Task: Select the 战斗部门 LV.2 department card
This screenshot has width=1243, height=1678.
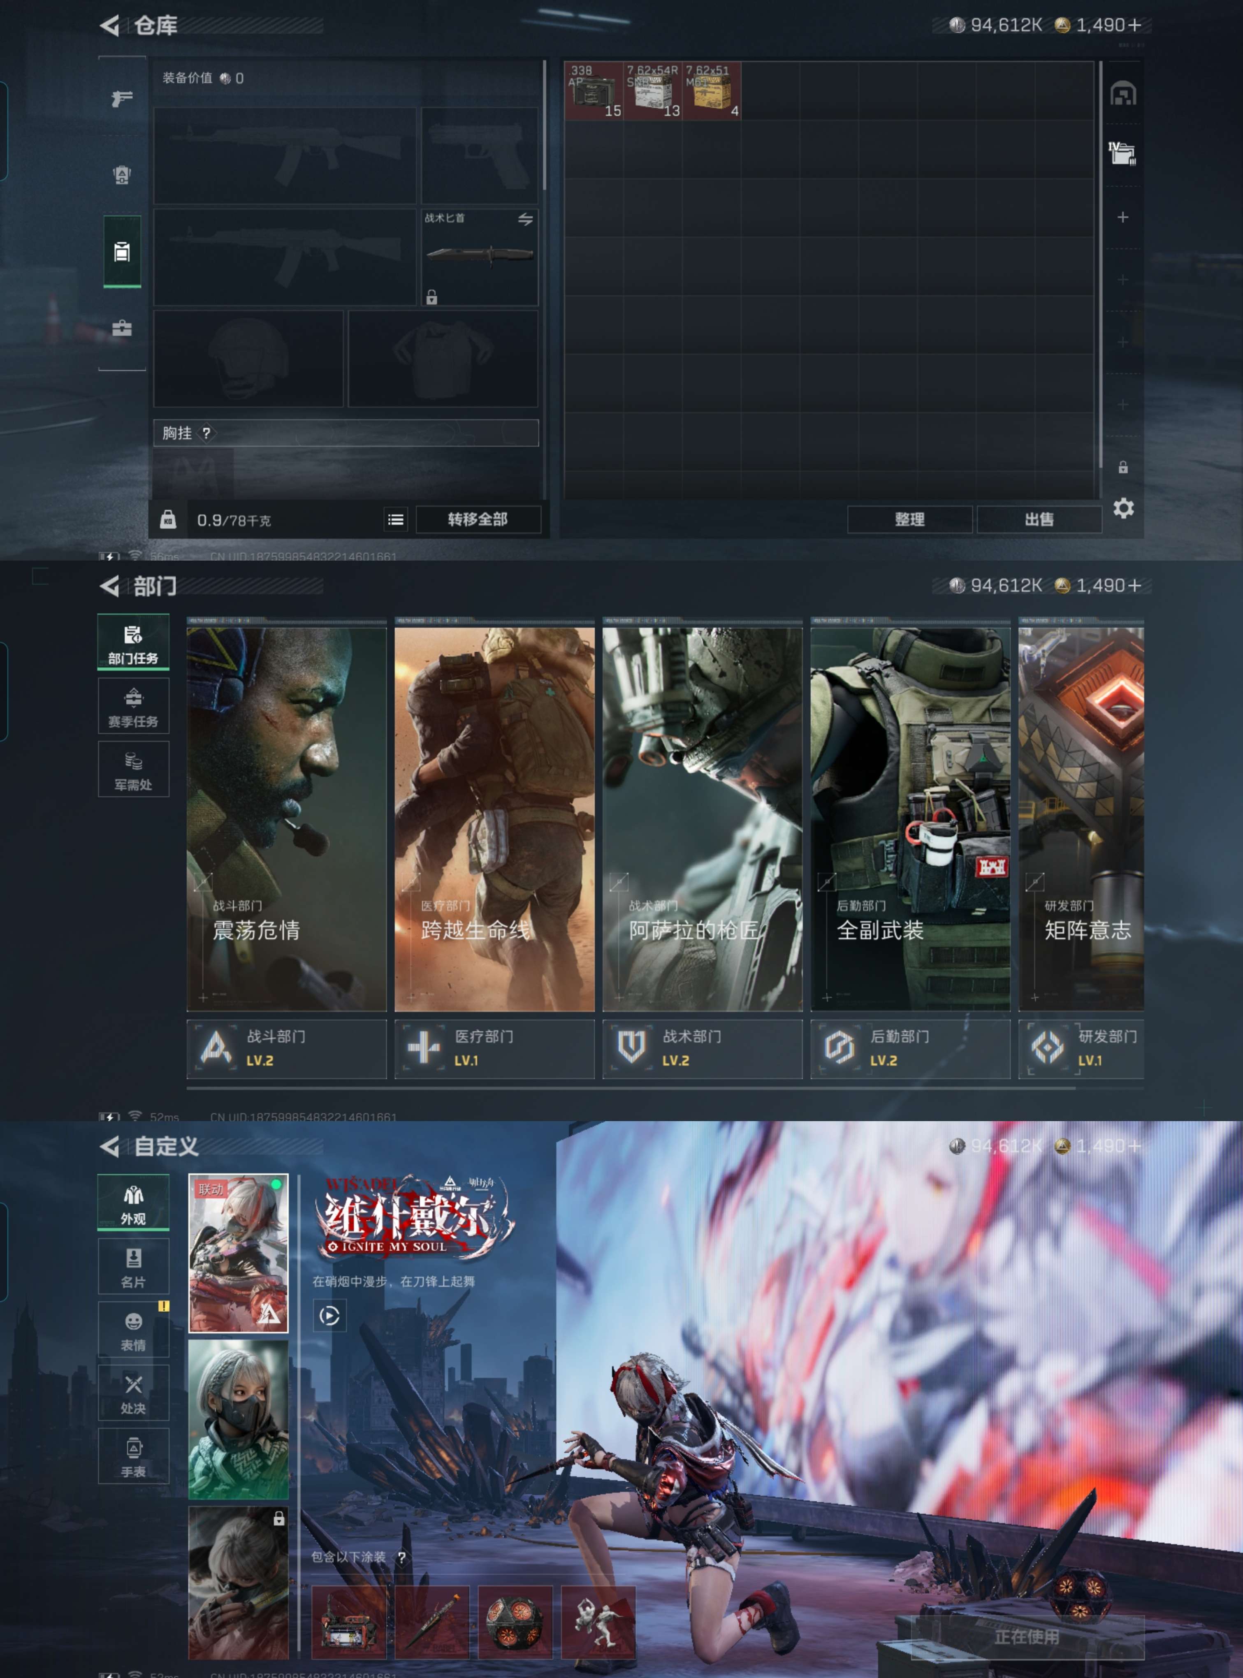Action: click(286, 1048)
